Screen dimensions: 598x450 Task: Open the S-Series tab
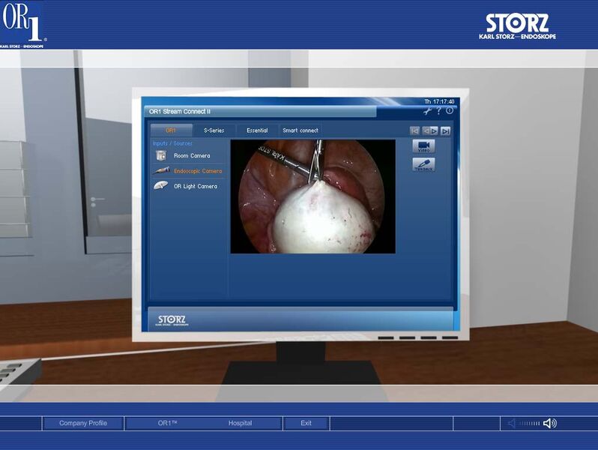(x=214, y=130)
